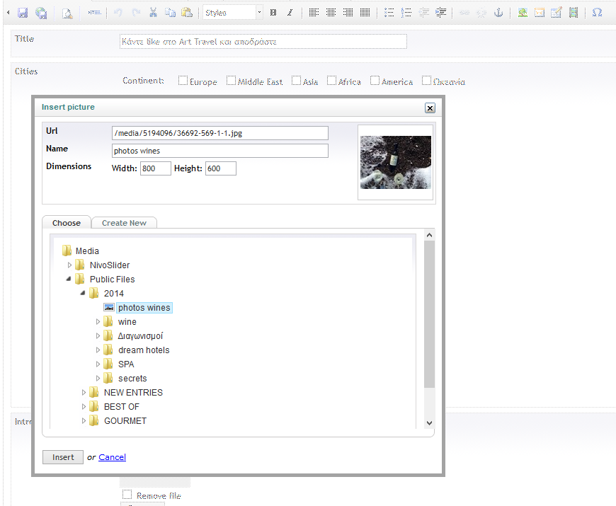Expand the dream hotels folder
This screenshot has height=506, width=616.
pos(98,350)
